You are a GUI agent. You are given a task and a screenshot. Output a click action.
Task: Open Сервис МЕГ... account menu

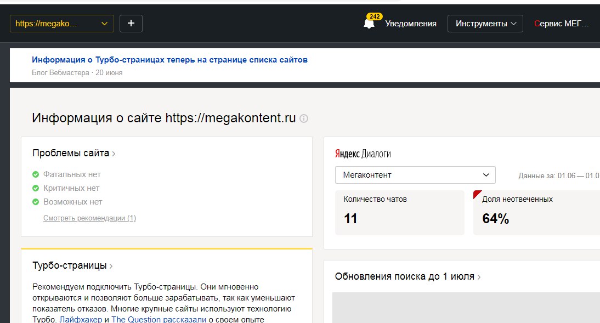(x=562, y=24)
